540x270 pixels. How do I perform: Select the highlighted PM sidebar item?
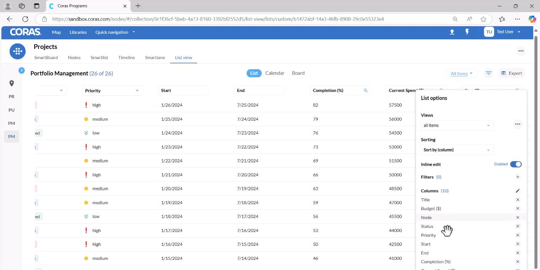pyautogui.click(x=11, y=137)
